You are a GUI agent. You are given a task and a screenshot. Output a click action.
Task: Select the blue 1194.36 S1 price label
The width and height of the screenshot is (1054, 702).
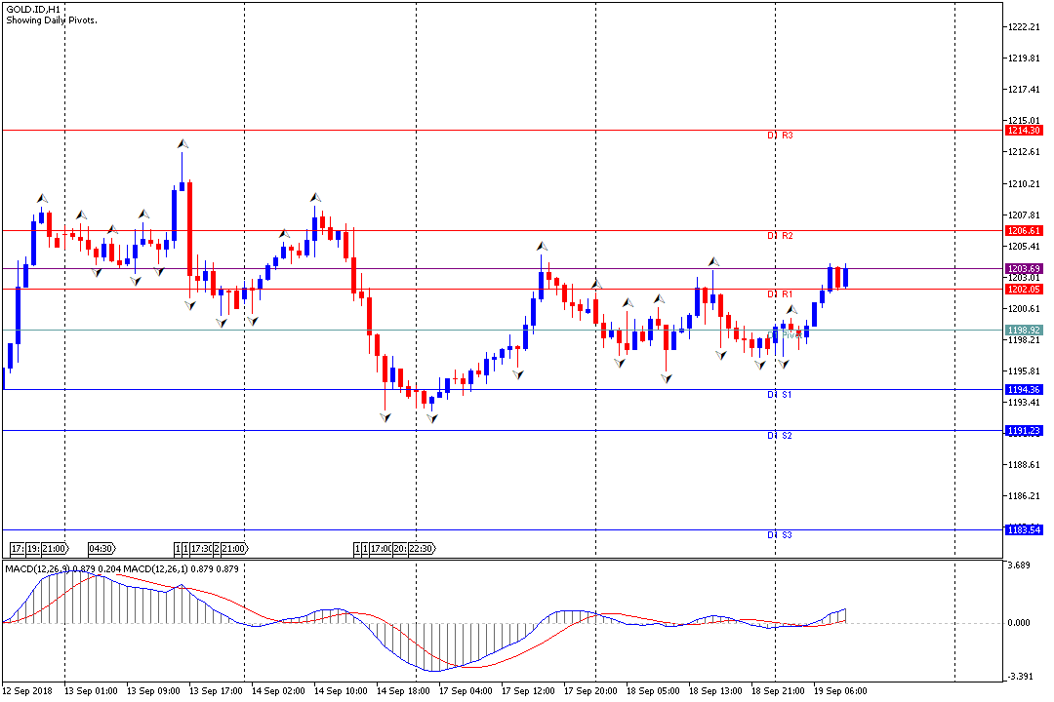tap(1024, 390)
